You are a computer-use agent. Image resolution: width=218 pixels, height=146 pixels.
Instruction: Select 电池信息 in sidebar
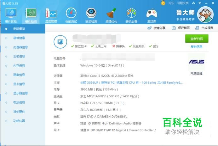(x=23, y=102)
